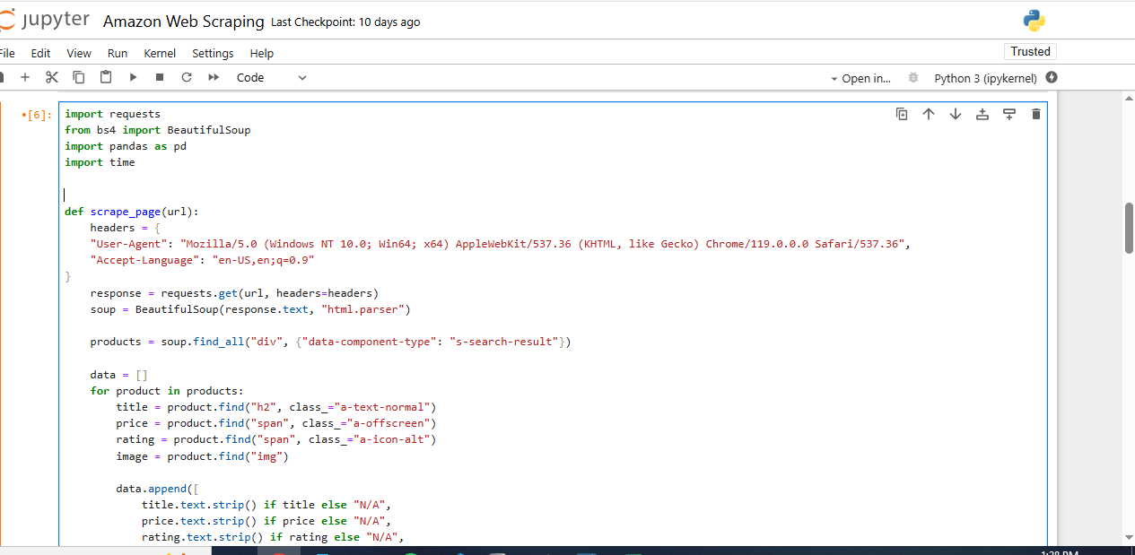
Task: Expand the Open in... dropdown
Action: [860, 78]
